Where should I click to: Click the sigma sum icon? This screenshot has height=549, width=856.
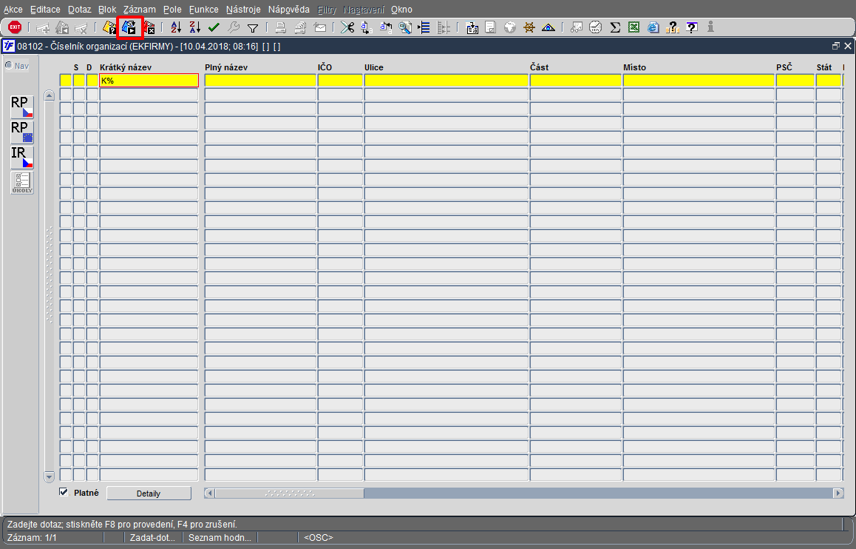615,27
